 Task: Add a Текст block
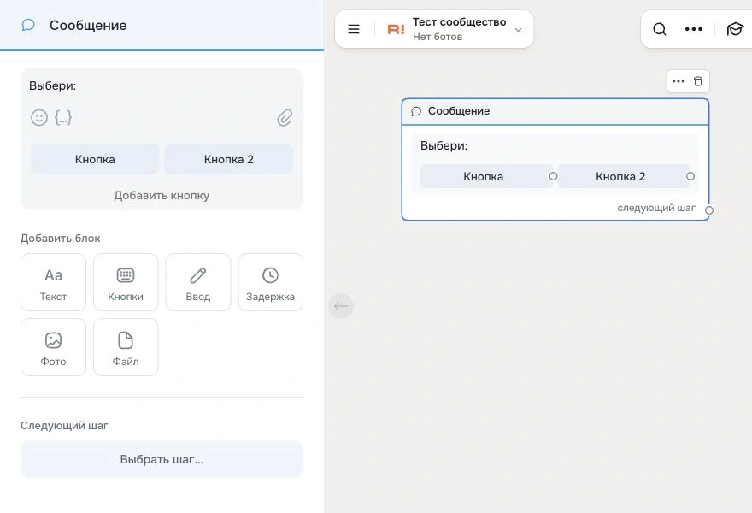point(53,282)
